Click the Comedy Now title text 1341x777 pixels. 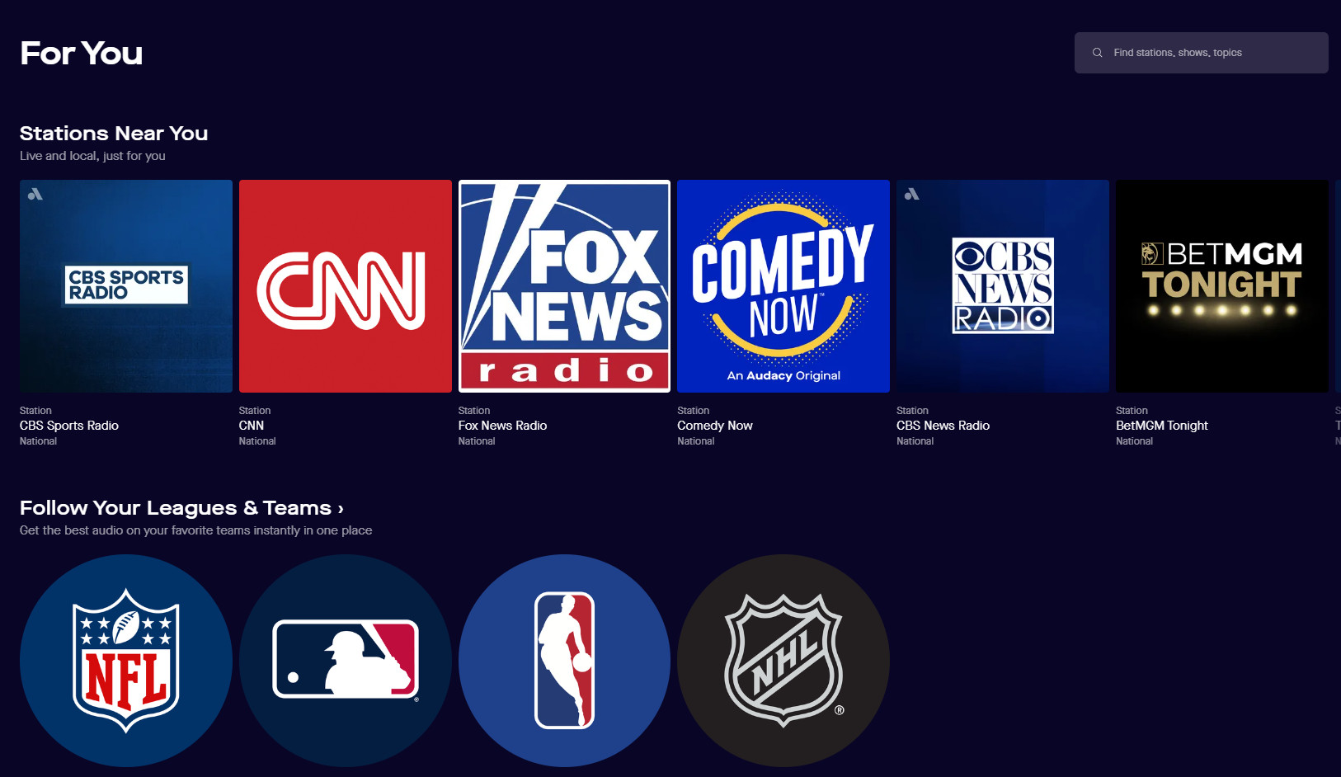point(715,426)
